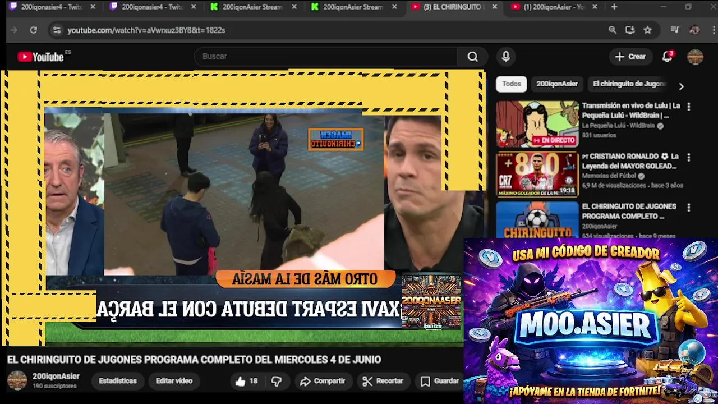Screen dimensions: 718x404
Task: Open the Cristiano Ronaldo video thumbnail
Action: click(537, 175)
